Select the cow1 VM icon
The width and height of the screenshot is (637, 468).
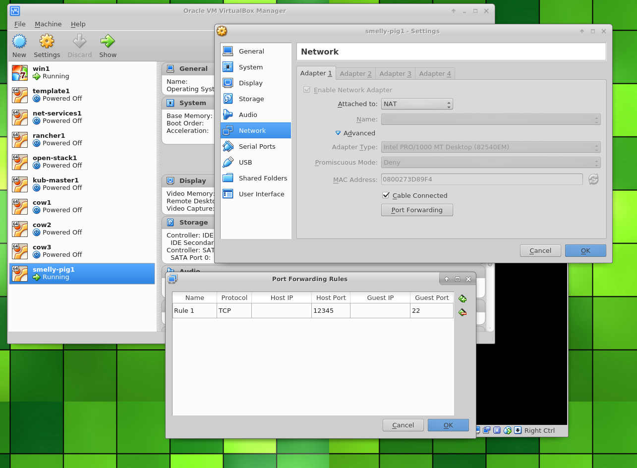[x=20, y=206]
